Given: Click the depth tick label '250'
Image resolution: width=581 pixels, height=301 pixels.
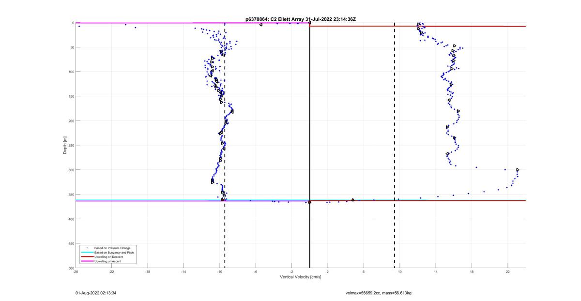Looking at the screenshot, I should (x=71, y=145).
